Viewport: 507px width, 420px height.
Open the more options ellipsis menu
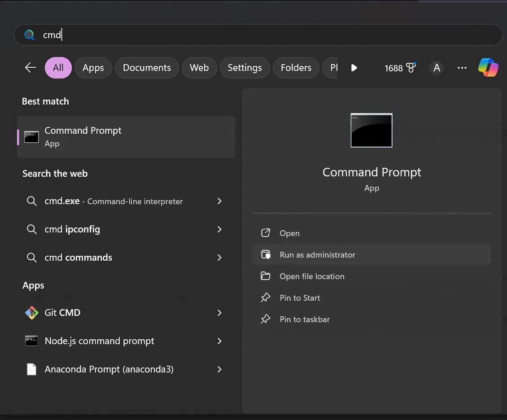pyautogui.click(x=462, y=67)
